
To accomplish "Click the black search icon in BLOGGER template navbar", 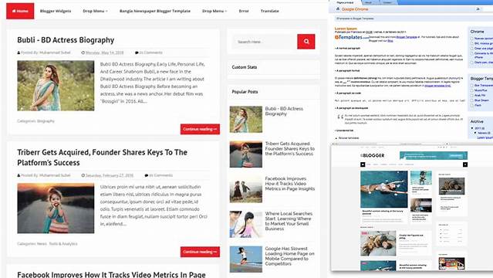I will coord(465,164).
